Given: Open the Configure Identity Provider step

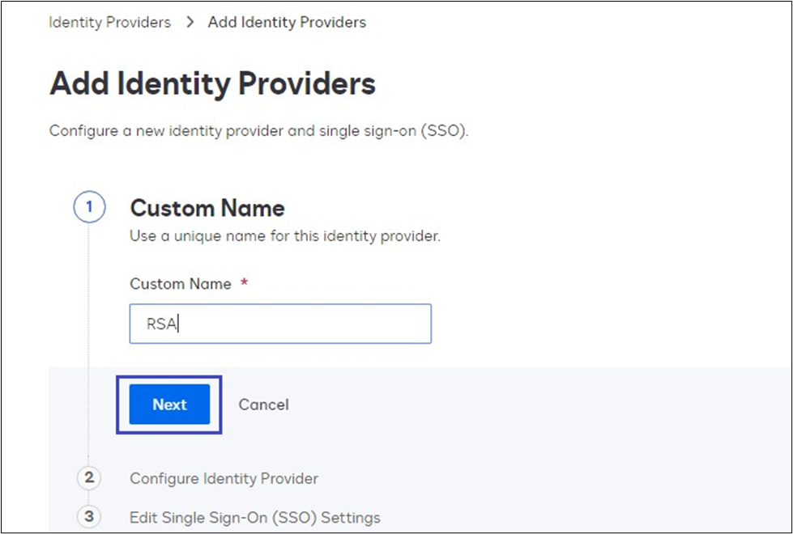Looking at the screenshot, I should [x=224, y=478].
